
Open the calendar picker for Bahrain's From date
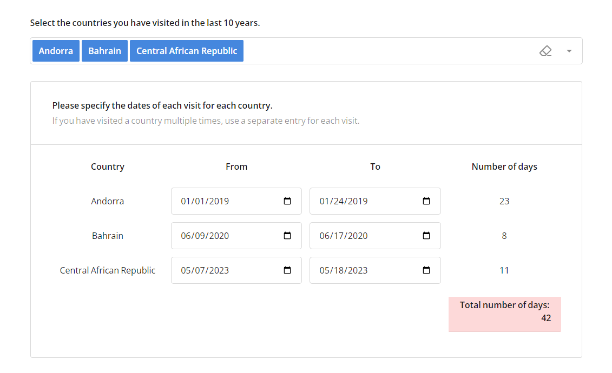pyautogui.click(x=287, y=235)
